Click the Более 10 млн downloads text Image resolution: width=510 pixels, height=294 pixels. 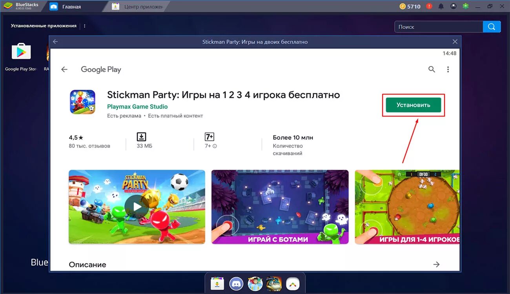(x=293, y=138)
